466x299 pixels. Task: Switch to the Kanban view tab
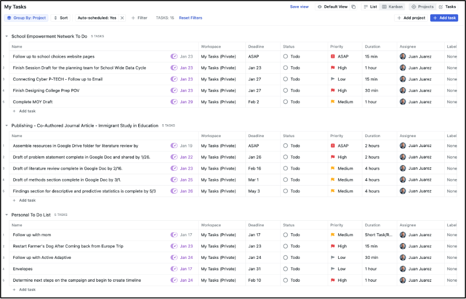[392, 7]
